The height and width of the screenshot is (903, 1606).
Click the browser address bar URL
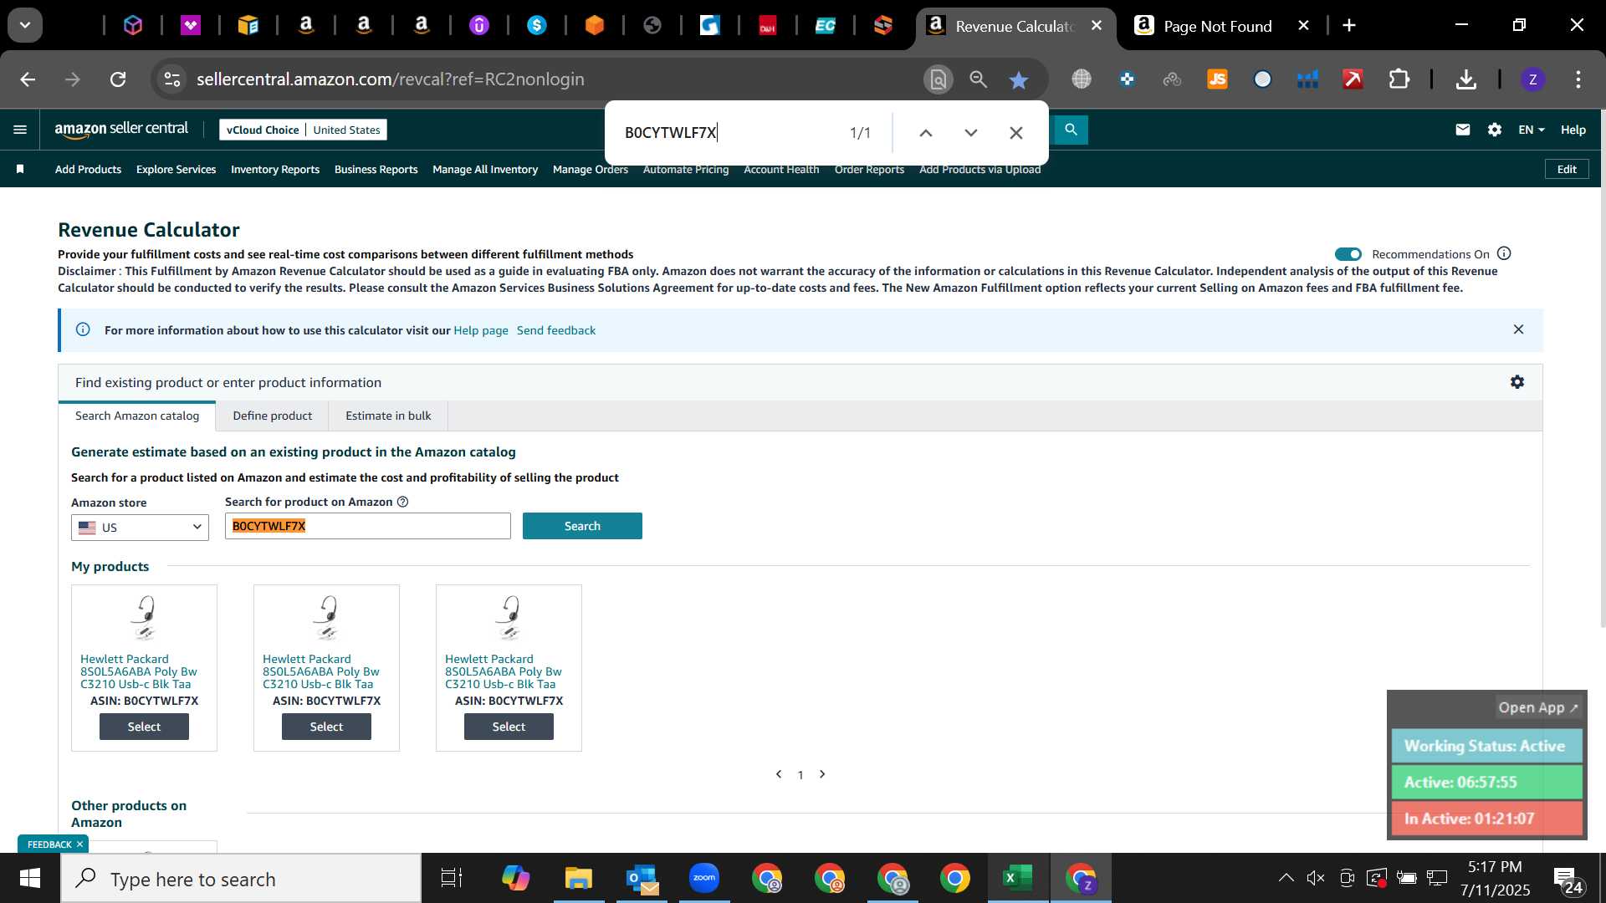point(391,79)
